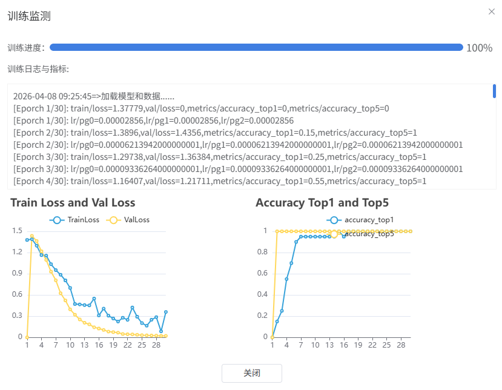Toggle the TrainLoss legend marker icon
This screenshot has width=502, height=390.
click(x=58, y=220)
